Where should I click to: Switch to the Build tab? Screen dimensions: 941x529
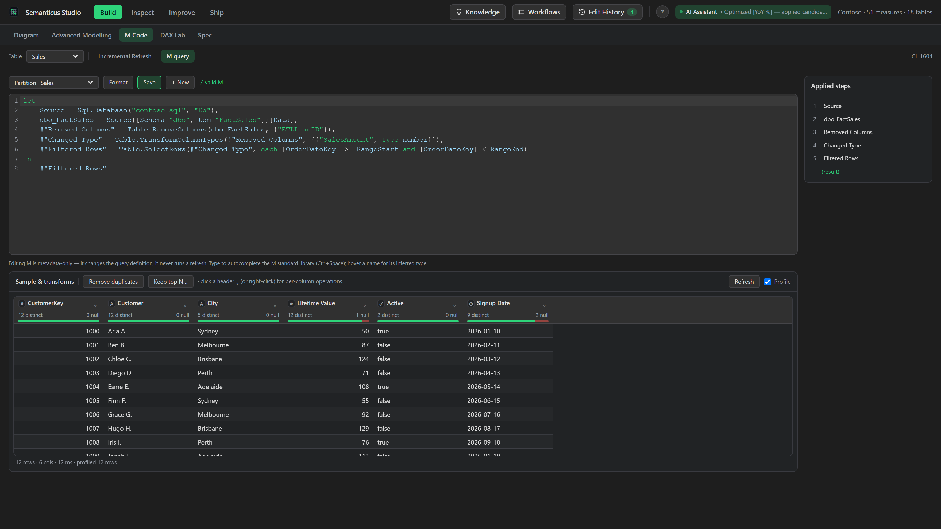pyautogui.click(x=108, y=12)
